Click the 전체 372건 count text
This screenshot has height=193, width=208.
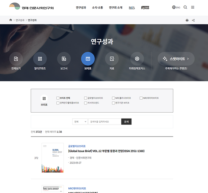36,132
